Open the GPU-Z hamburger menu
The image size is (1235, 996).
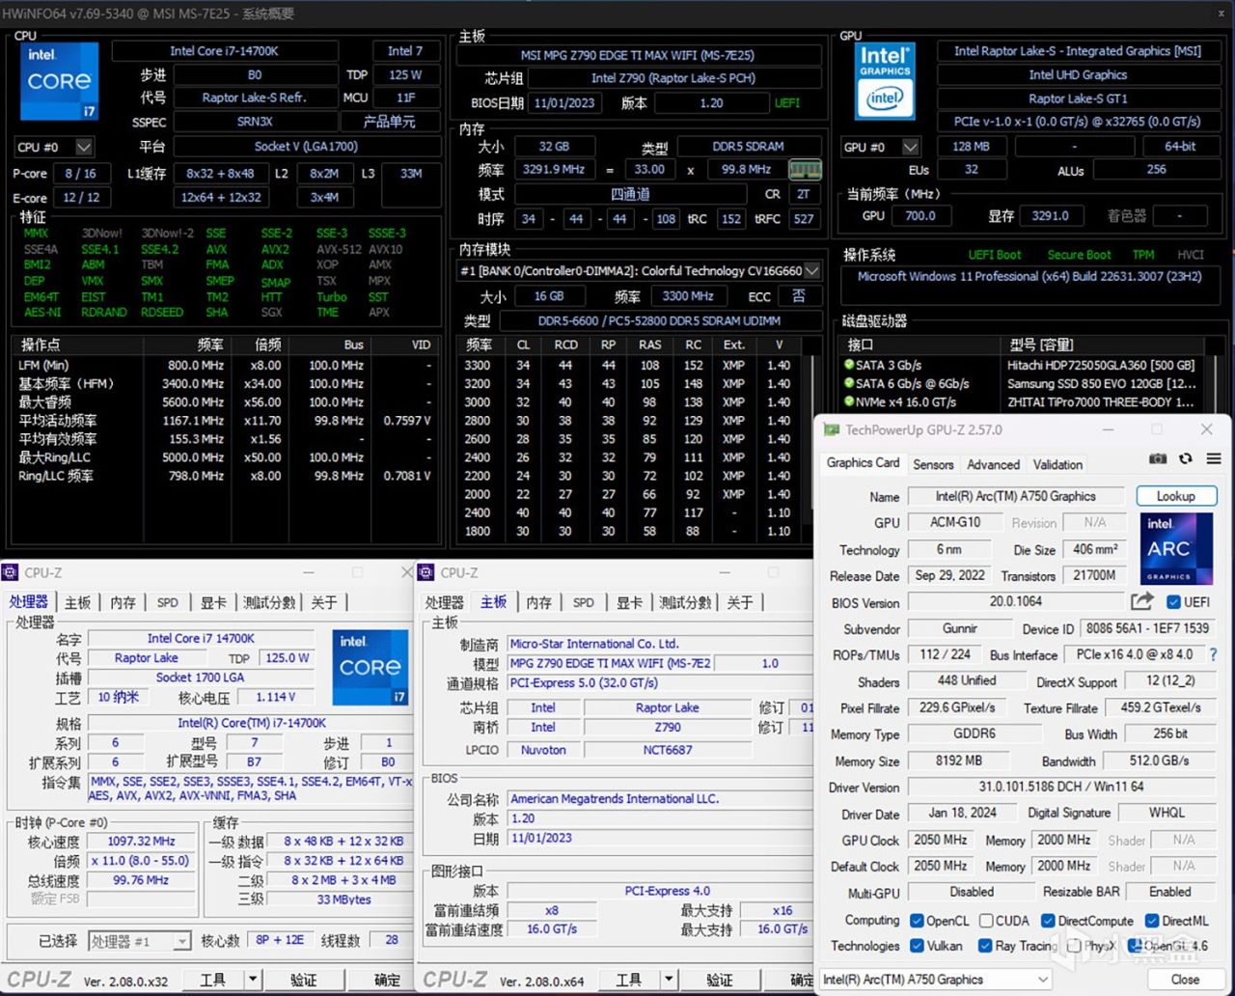1214,458
